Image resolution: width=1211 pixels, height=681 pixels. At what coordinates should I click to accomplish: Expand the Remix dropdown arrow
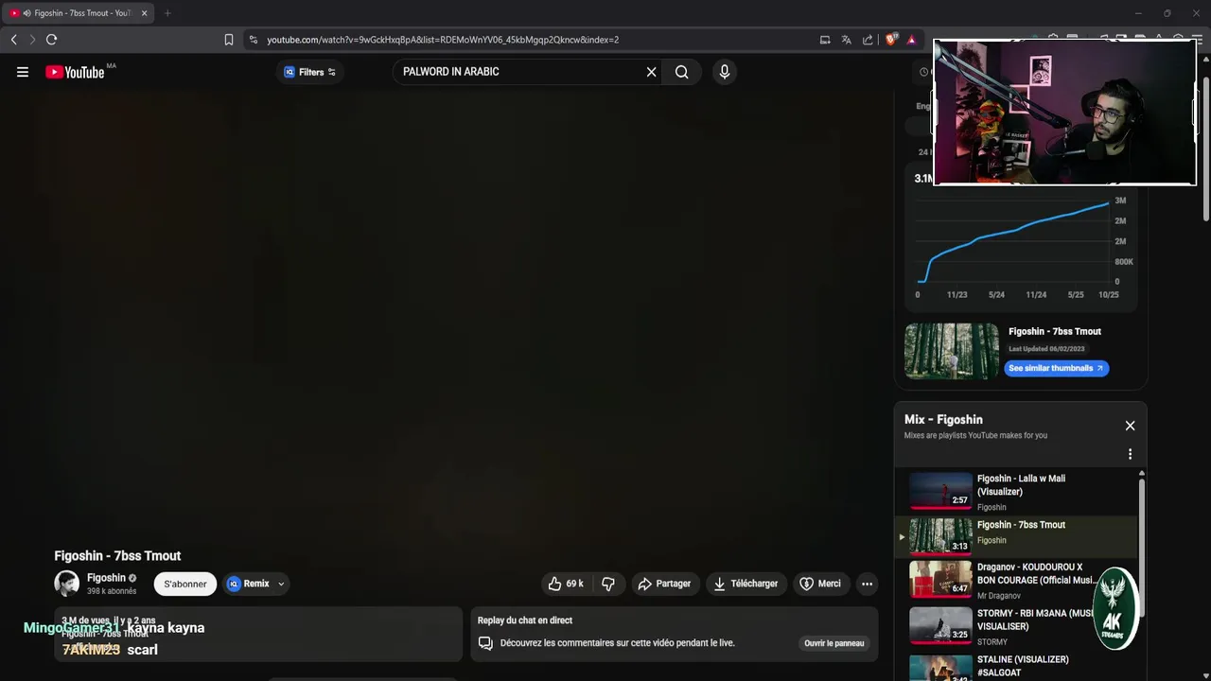point(281,585)
